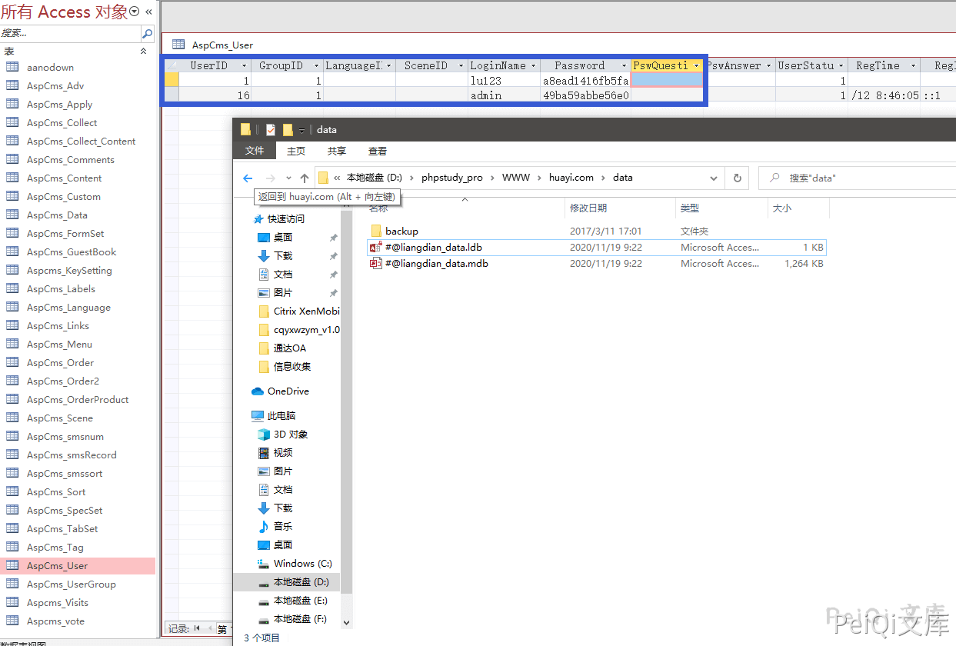
Task: Collapse the 表 group in navigation pane
Action: click(143, 51)
